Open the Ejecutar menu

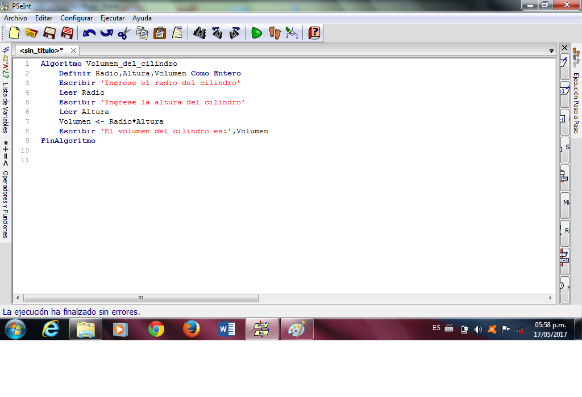113,18
